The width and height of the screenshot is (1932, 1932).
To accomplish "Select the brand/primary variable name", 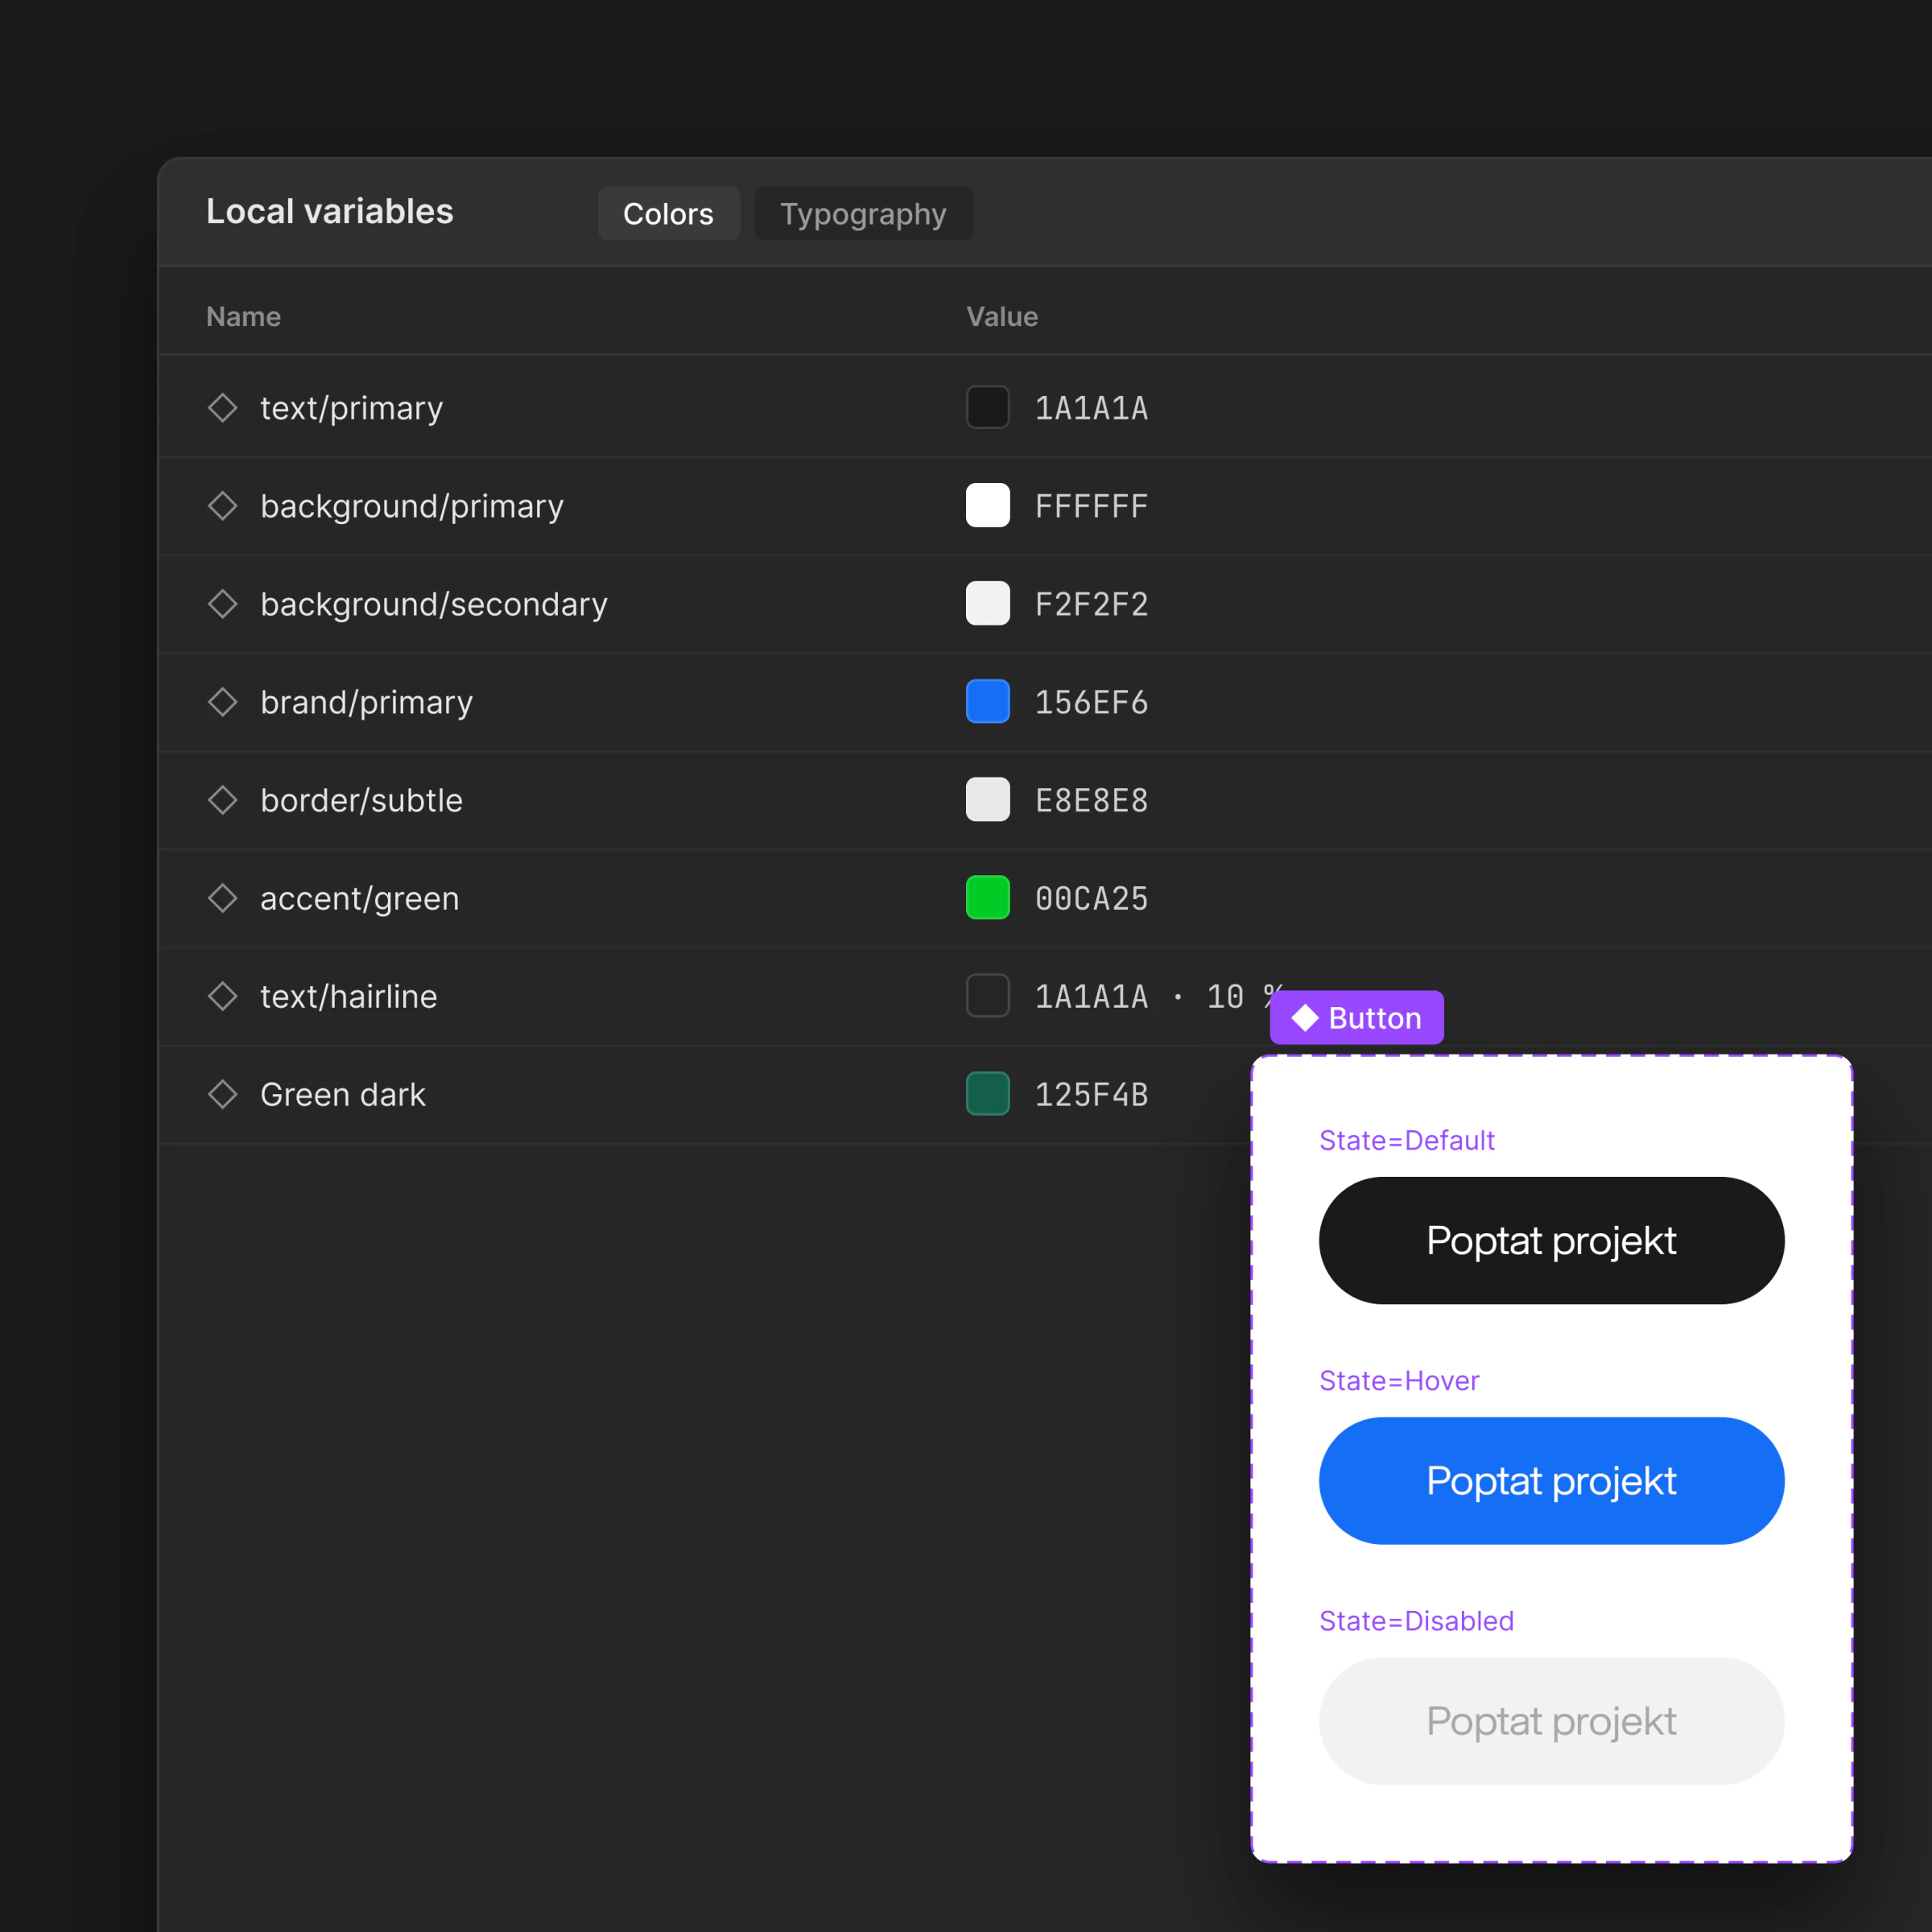I will (x=366, y=702).
